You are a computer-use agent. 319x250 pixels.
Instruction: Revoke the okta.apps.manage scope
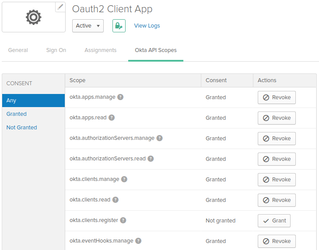click(x=277, y=97)
